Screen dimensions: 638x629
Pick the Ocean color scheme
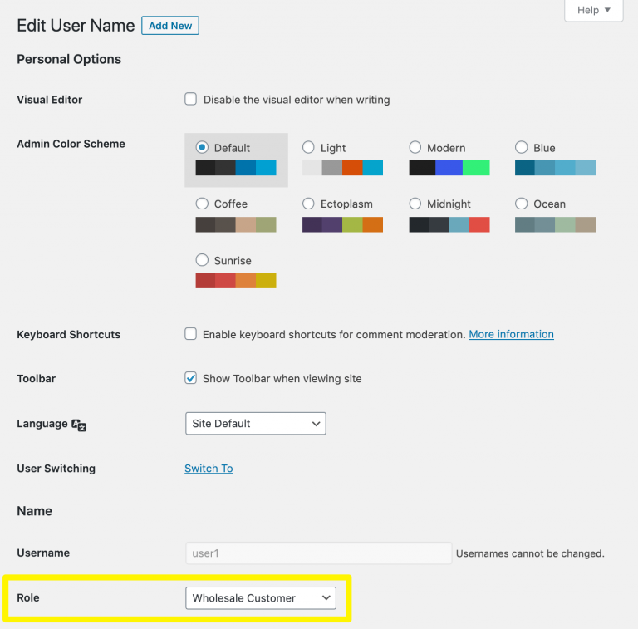coord(522,204)
